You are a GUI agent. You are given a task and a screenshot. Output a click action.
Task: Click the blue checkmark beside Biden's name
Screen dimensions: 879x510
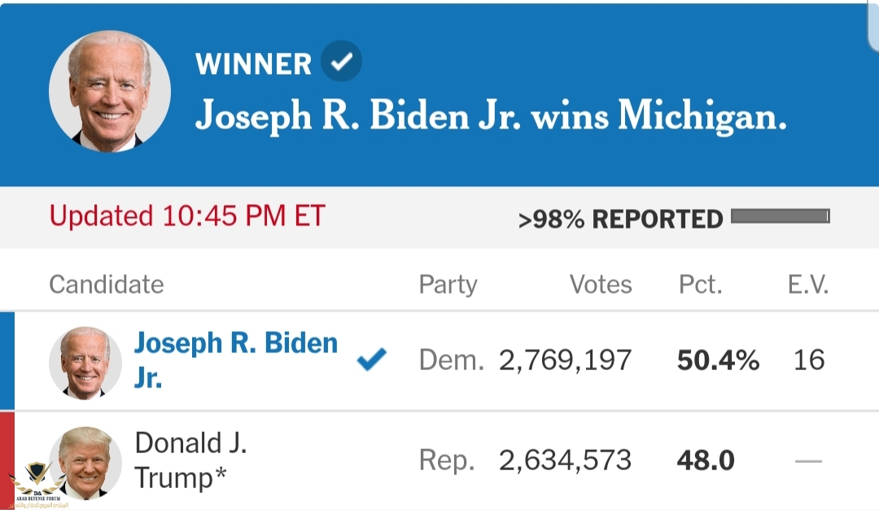coord(372,360)
